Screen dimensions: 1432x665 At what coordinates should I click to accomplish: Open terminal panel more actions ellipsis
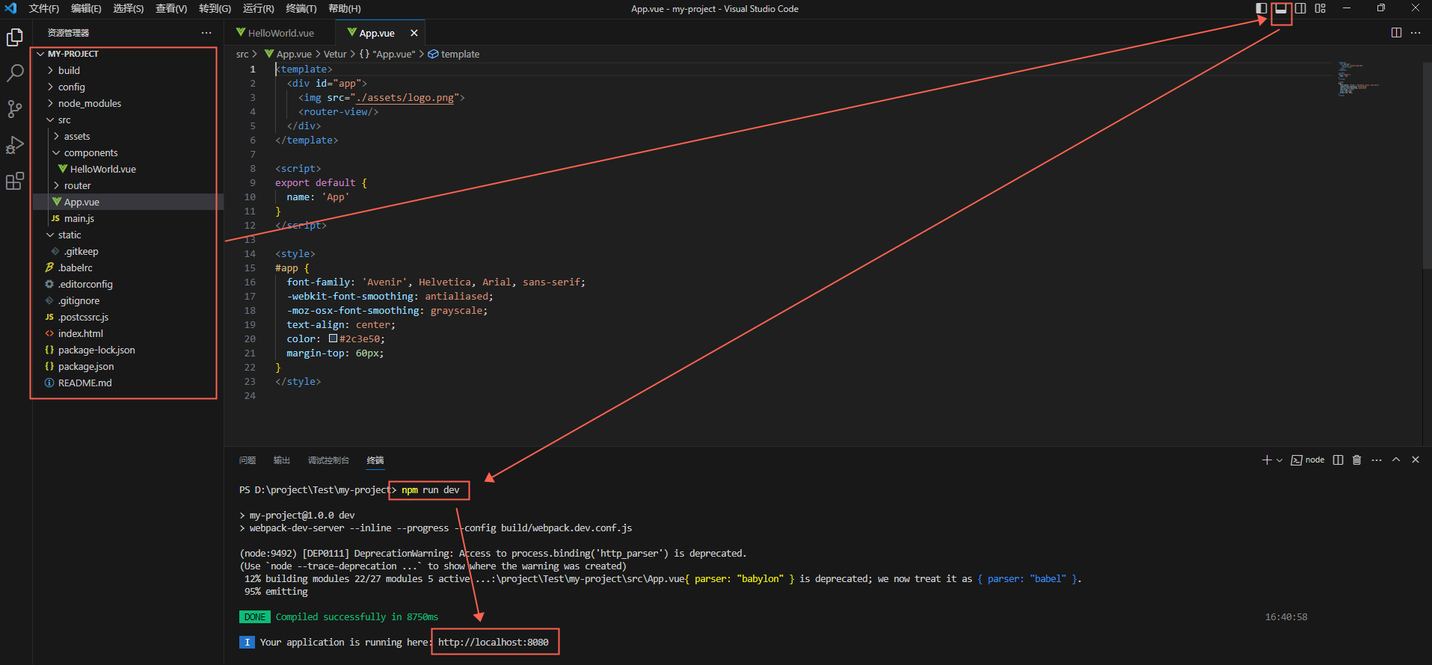pyautogui.click(x=1377, y=460)
